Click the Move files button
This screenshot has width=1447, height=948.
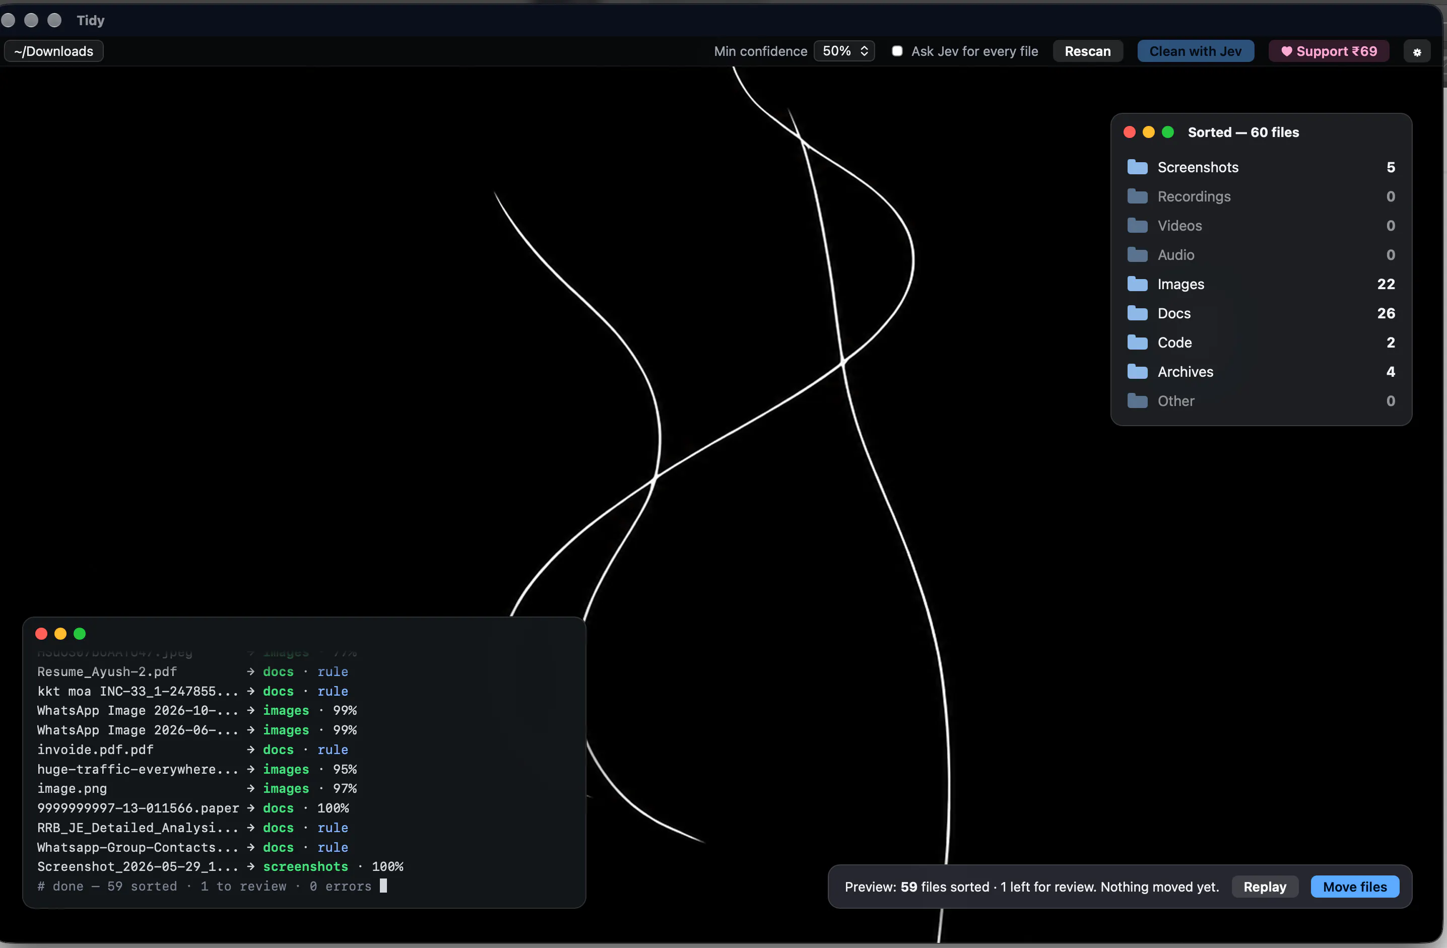coord(1355,887)
